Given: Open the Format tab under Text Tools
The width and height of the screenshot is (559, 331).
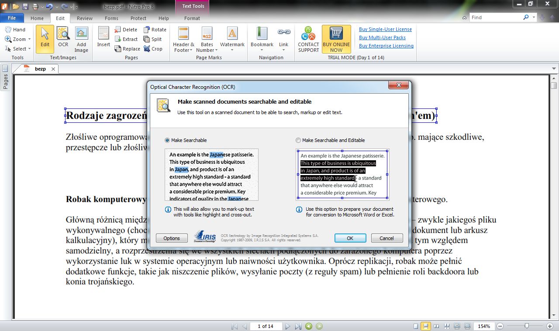Looking at the screenshot, I should tap(192, 18).
